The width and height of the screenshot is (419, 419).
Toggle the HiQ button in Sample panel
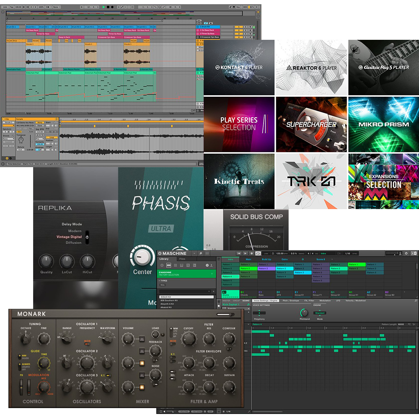tap(19, 132)
